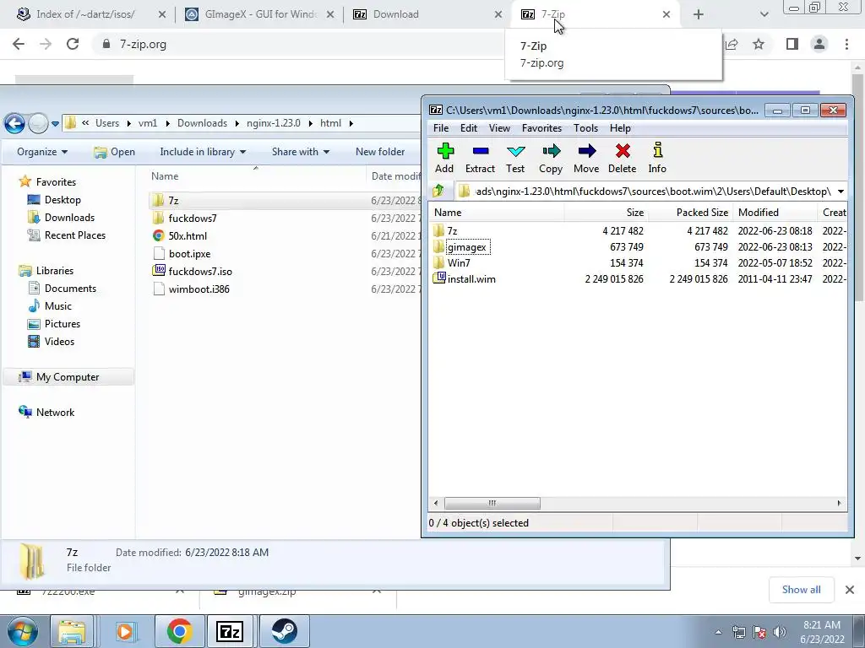Open the Help menu in 7-Zip
The image size is (865, 648).
tap(620, 128)
